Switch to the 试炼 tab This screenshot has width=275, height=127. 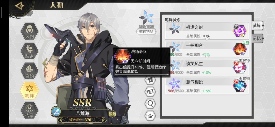click(x=257, y=26)
